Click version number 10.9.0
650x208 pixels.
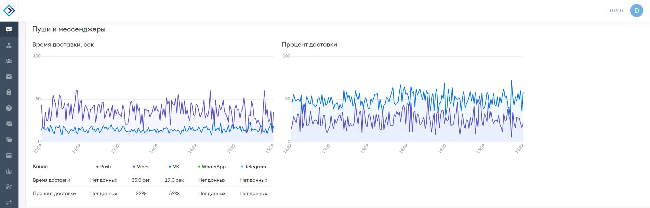pos(616,11)
